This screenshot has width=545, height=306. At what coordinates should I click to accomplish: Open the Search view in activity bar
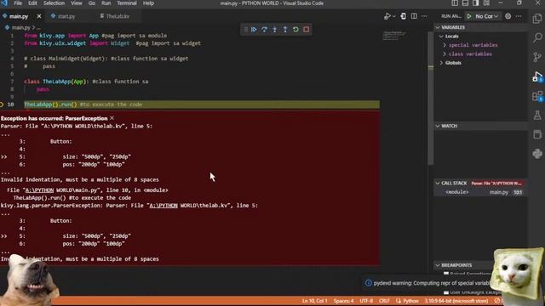tap(537, 37)
